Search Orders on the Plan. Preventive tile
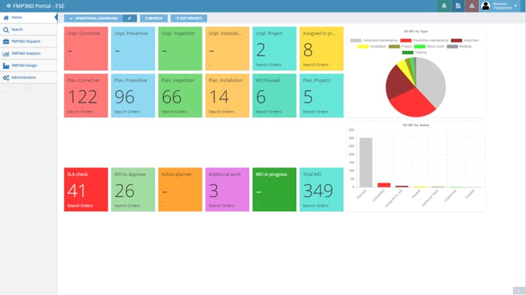This screenshot has width=526, height=295. click(127, 111)
